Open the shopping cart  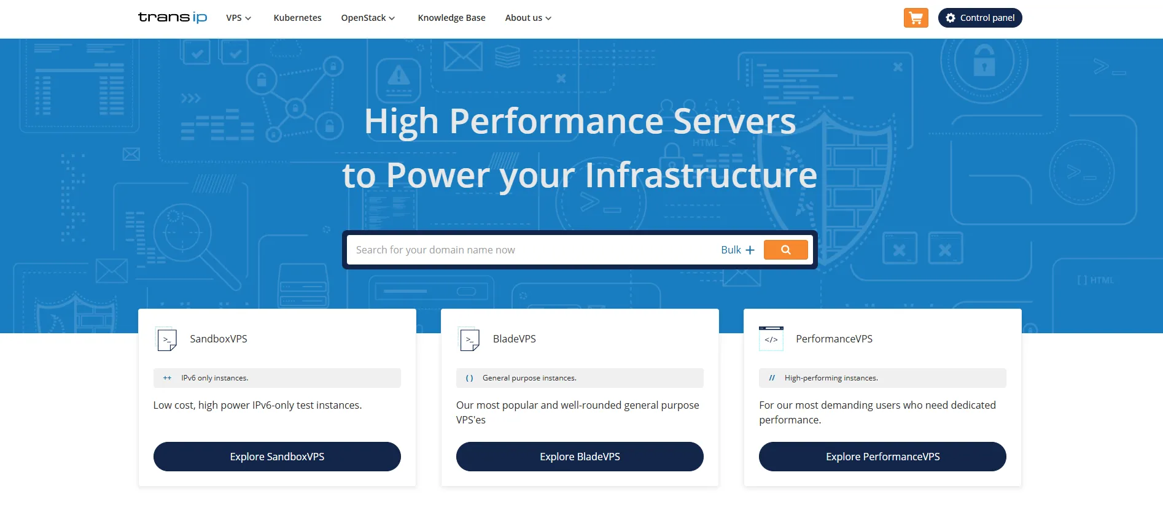[916, 18]
